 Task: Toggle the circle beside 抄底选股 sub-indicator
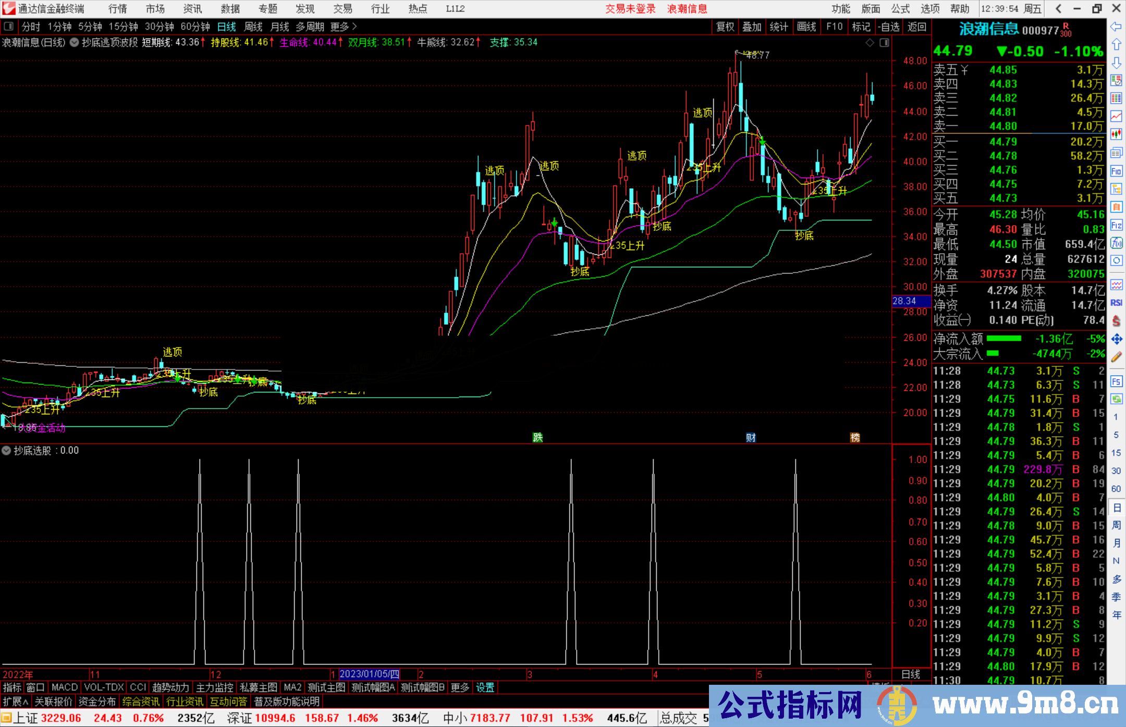[x=7, y=450]
